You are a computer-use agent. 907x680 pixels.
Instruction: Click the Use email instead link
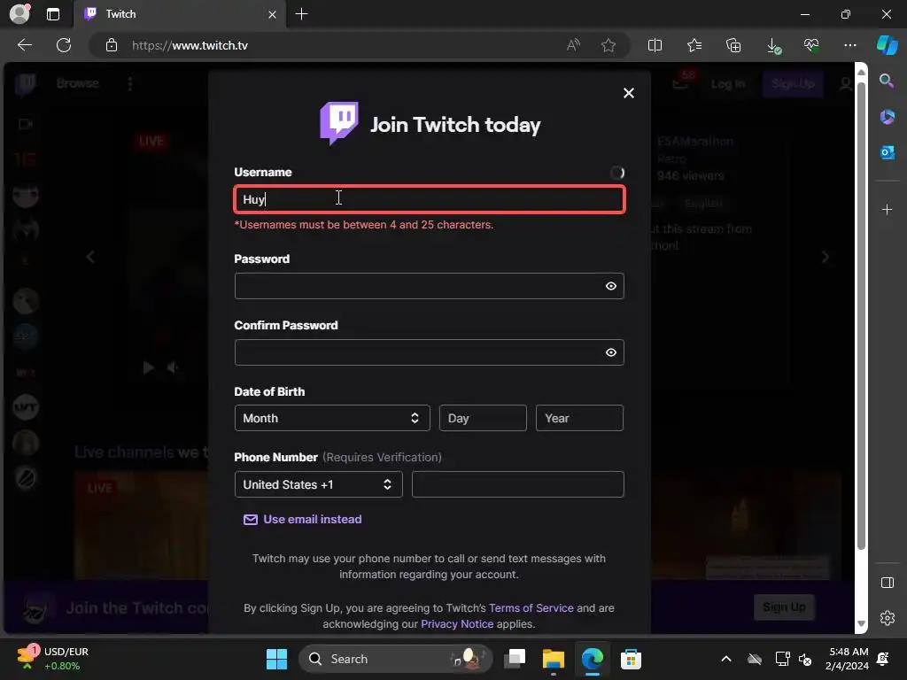(303, 519)
